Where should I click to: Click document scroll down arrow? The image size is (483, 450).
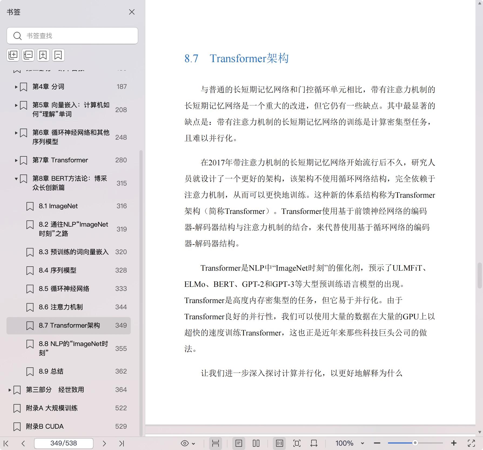click(x=480, y=432)
